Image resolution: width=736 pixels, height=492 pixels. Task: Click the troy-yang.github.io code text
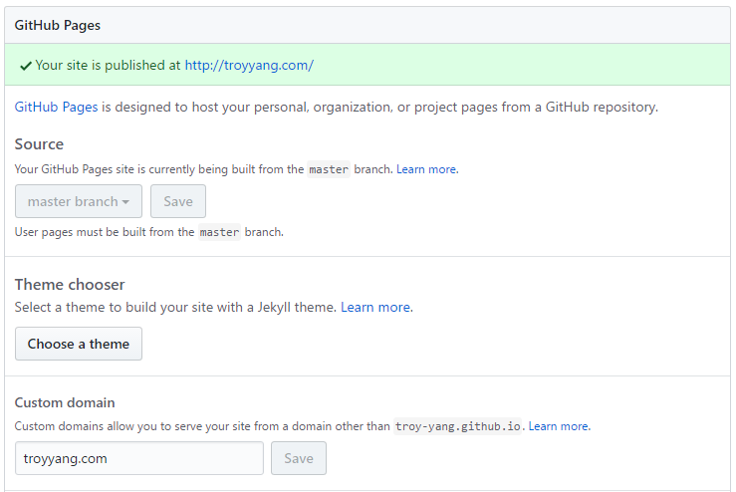pyautogui.click(x=457, y=426)
